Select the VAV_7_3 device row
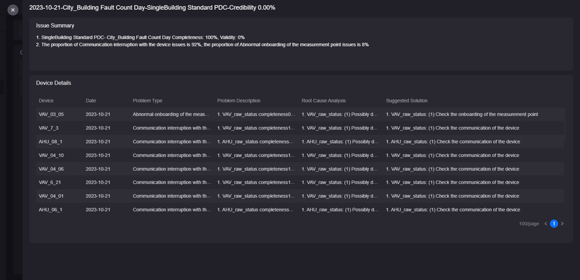 click(x=48, y=128)
